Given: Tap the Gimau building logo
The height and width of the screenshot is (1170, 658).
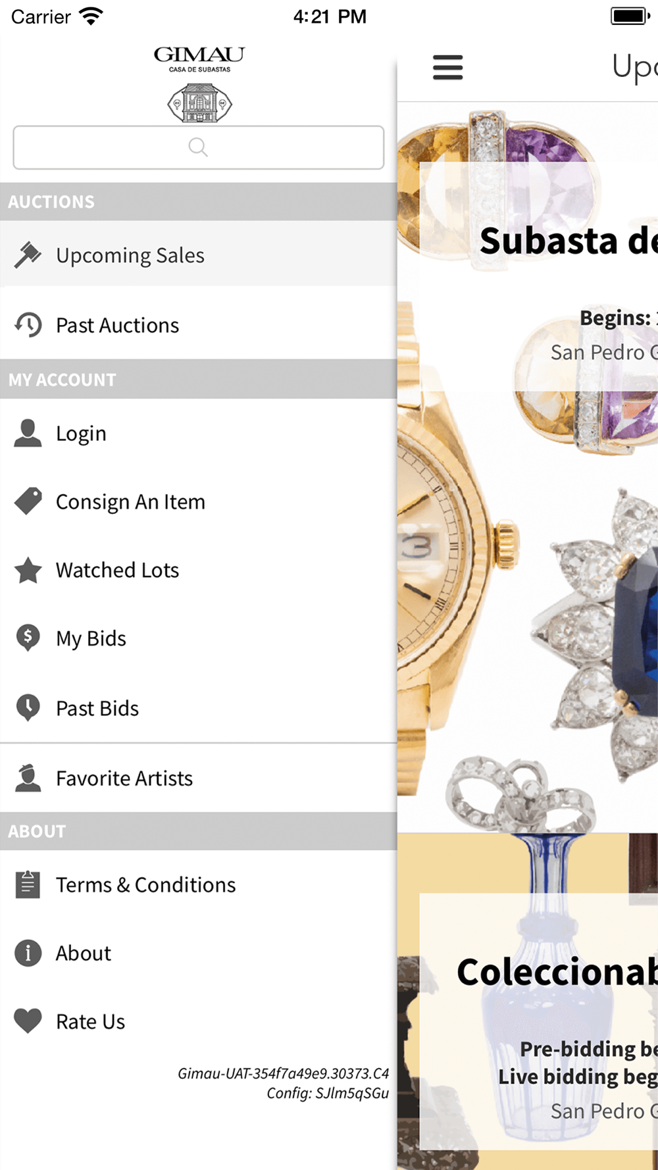Looking at the screenshot, I should coord(199,103).
